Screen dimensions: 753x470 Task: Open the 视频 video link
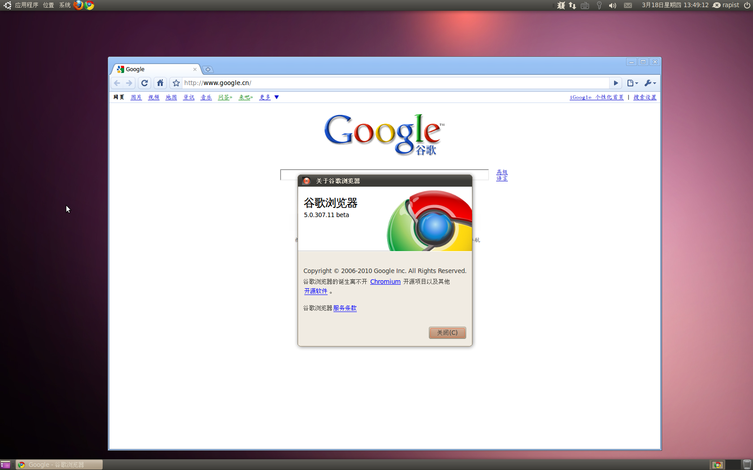click(154, 97)
